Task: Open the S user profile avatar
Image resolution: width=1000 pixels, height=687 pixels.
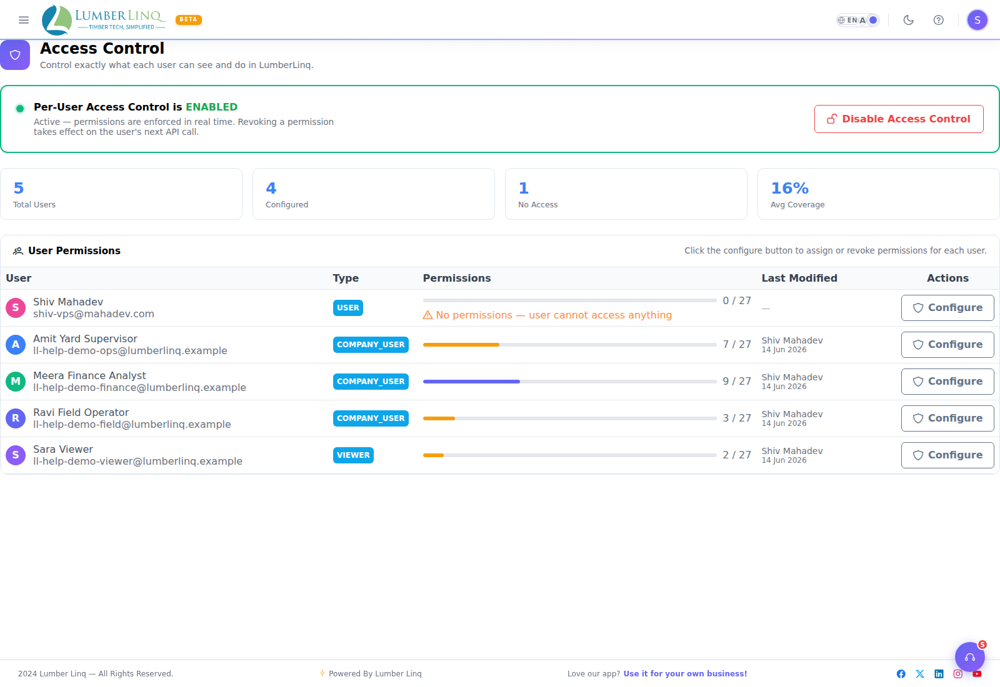Action: click(x=977, y=20)
